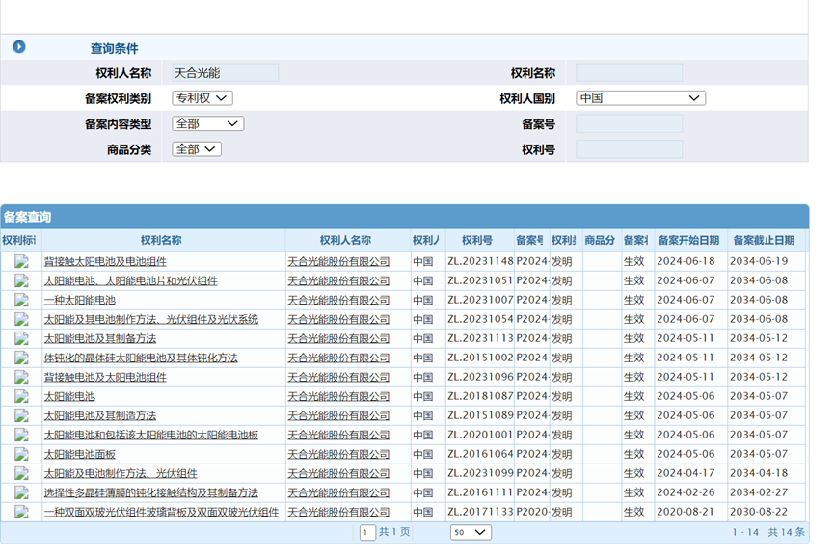
Task: Click image icon in row 太阳能及电池制作方法、光伏组件
Action: 21,473
